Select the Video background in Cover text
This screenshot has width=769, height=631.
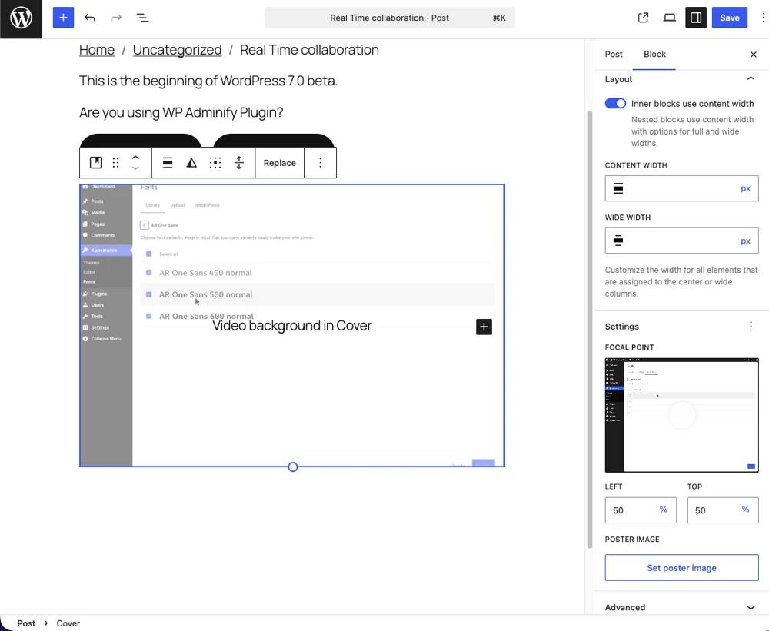tap(291, 326)
